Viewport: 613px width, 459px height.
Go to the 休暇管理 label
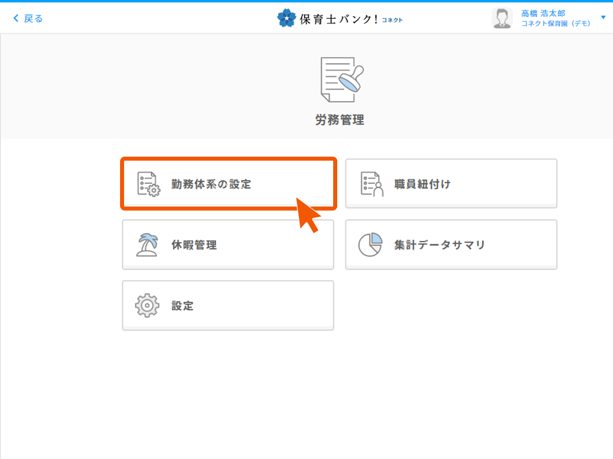(x=194, y=246)
